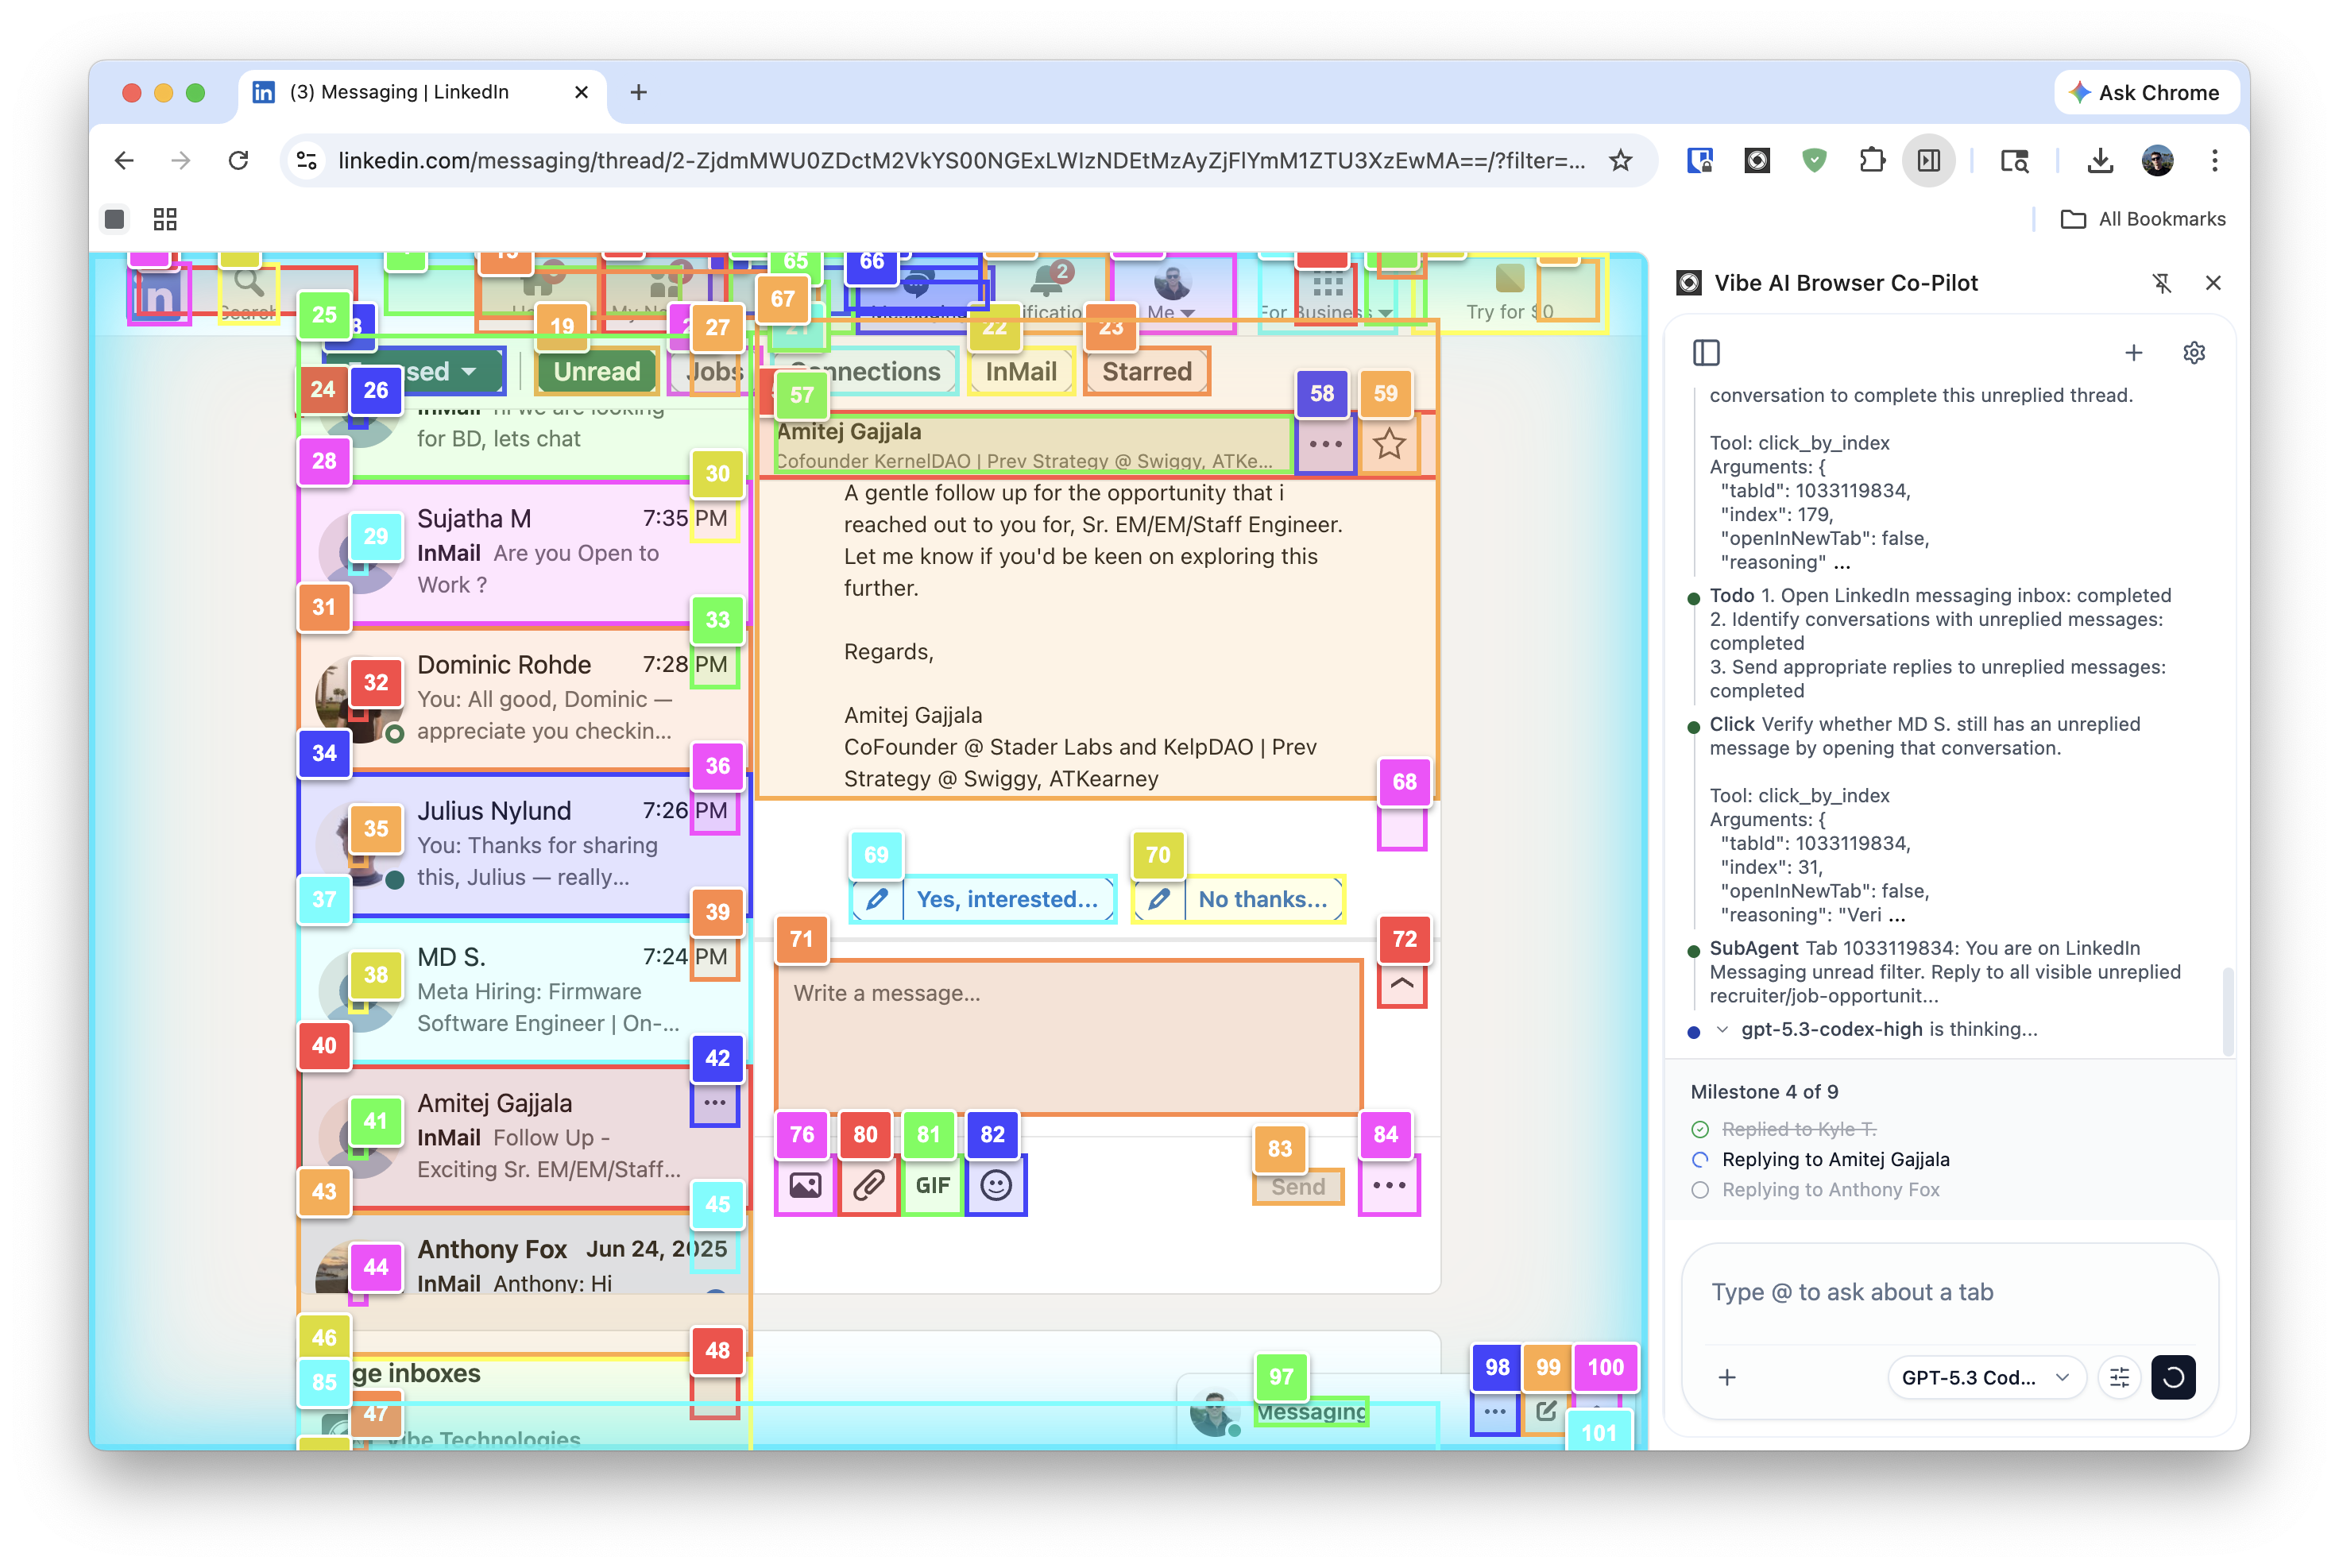Open Chrome extensions puzzle icon
This screenshot has height=1568, width=2339.
1871,160
